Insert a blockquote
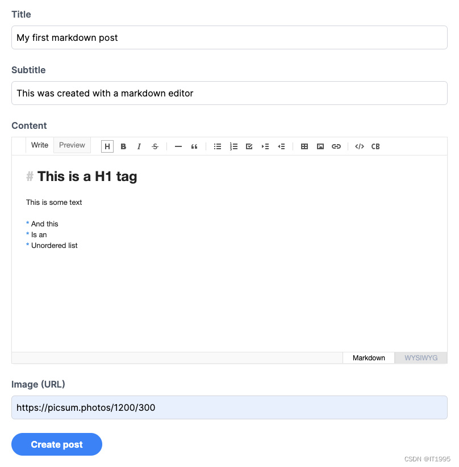Image resolution: width=459 pixels, height=467 pixels. (x=194, y=146)
